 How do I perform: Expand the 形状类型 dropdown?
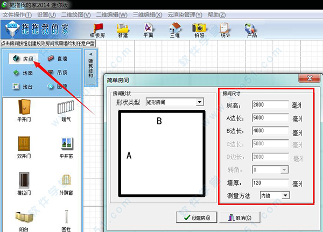[x=200, y=102]
